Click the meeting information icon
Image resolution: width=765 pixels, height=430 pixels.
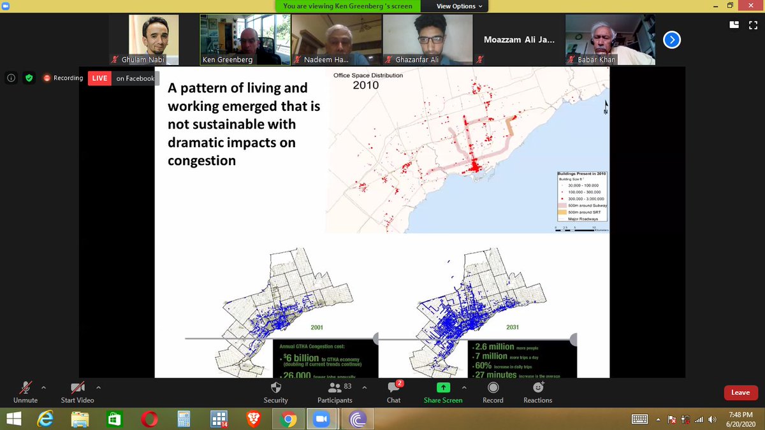[11, 78]
